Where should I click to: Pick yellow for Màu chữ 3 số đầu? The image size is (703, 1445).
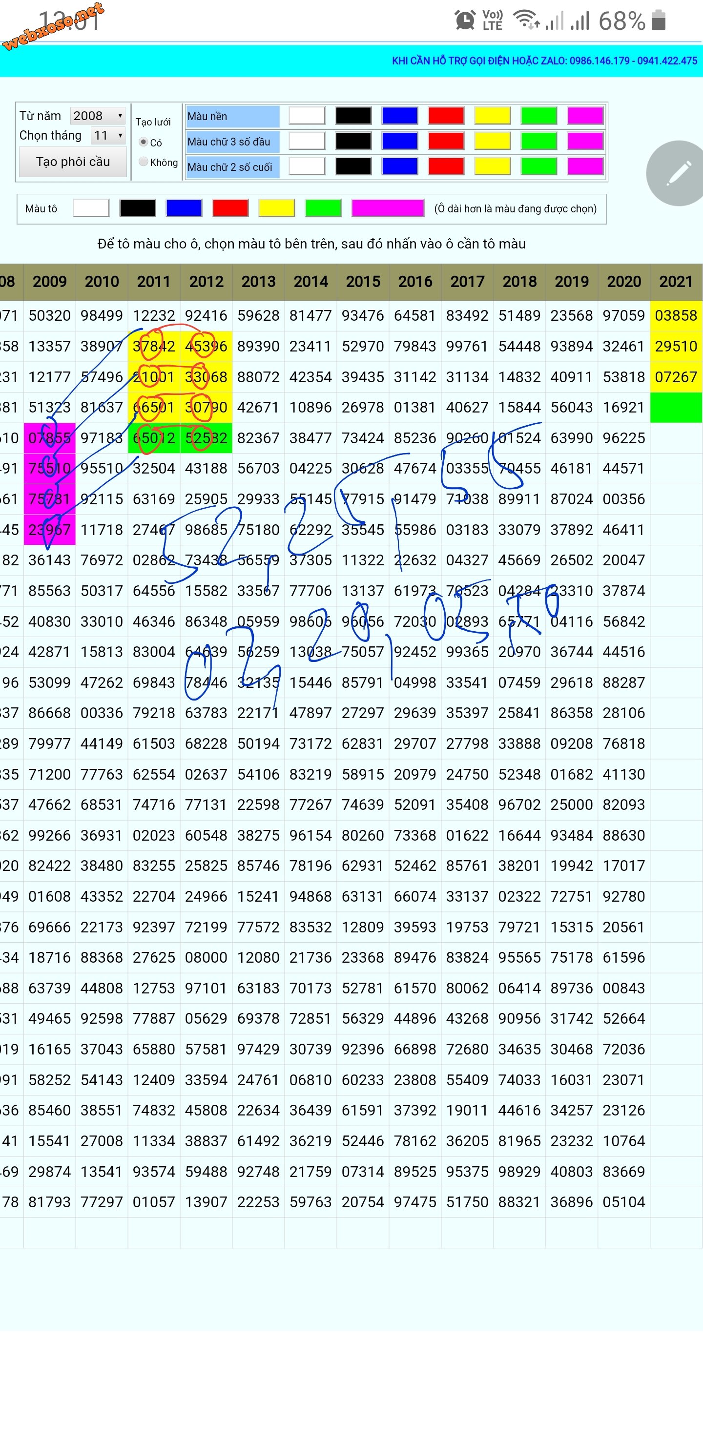click(493, 142)
